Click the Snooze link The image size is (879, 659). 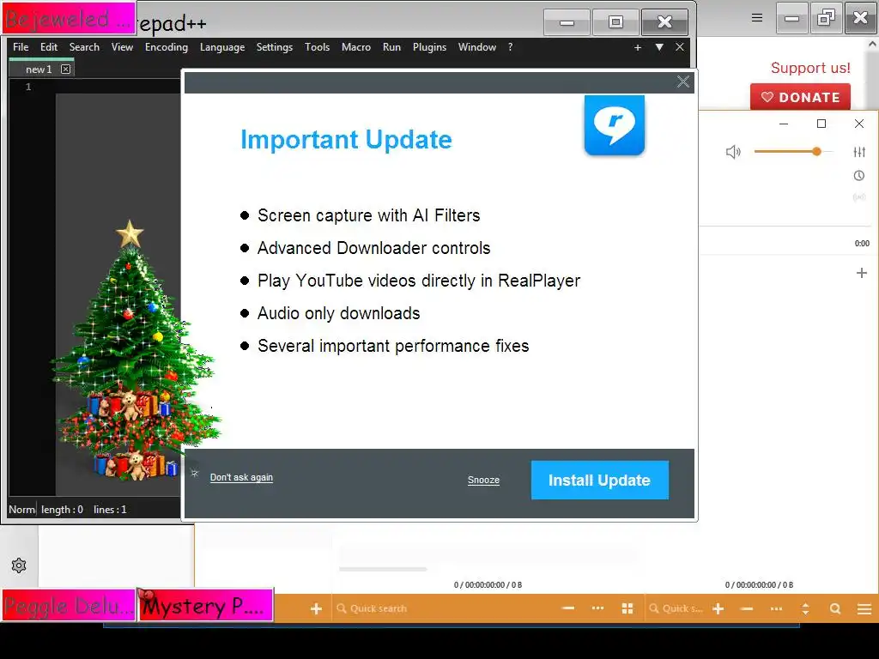483,481
